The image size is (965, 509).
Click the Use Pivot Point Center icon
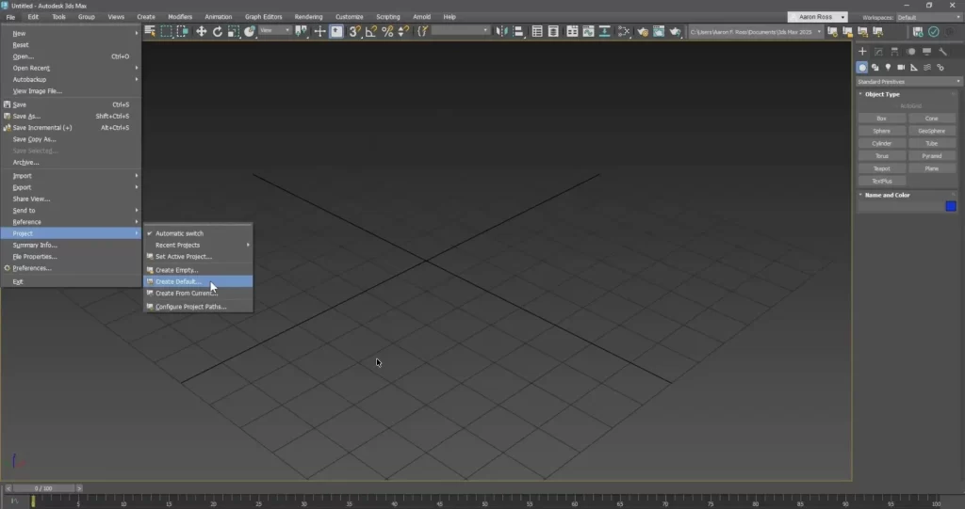coord(301,31)
